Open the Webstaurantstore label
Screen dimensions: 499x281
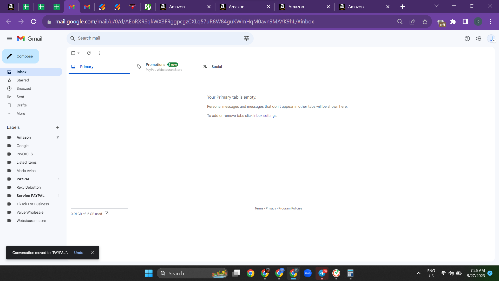[31, 221]
